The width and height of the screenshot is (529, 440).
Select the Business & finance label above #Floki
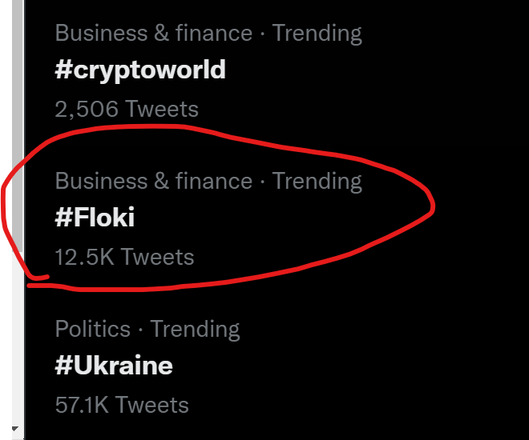click(153, 181)
